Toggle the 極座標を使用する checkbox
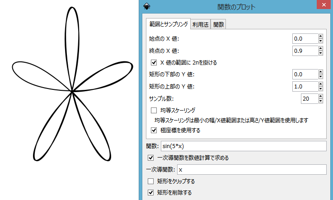 (154, 130)
